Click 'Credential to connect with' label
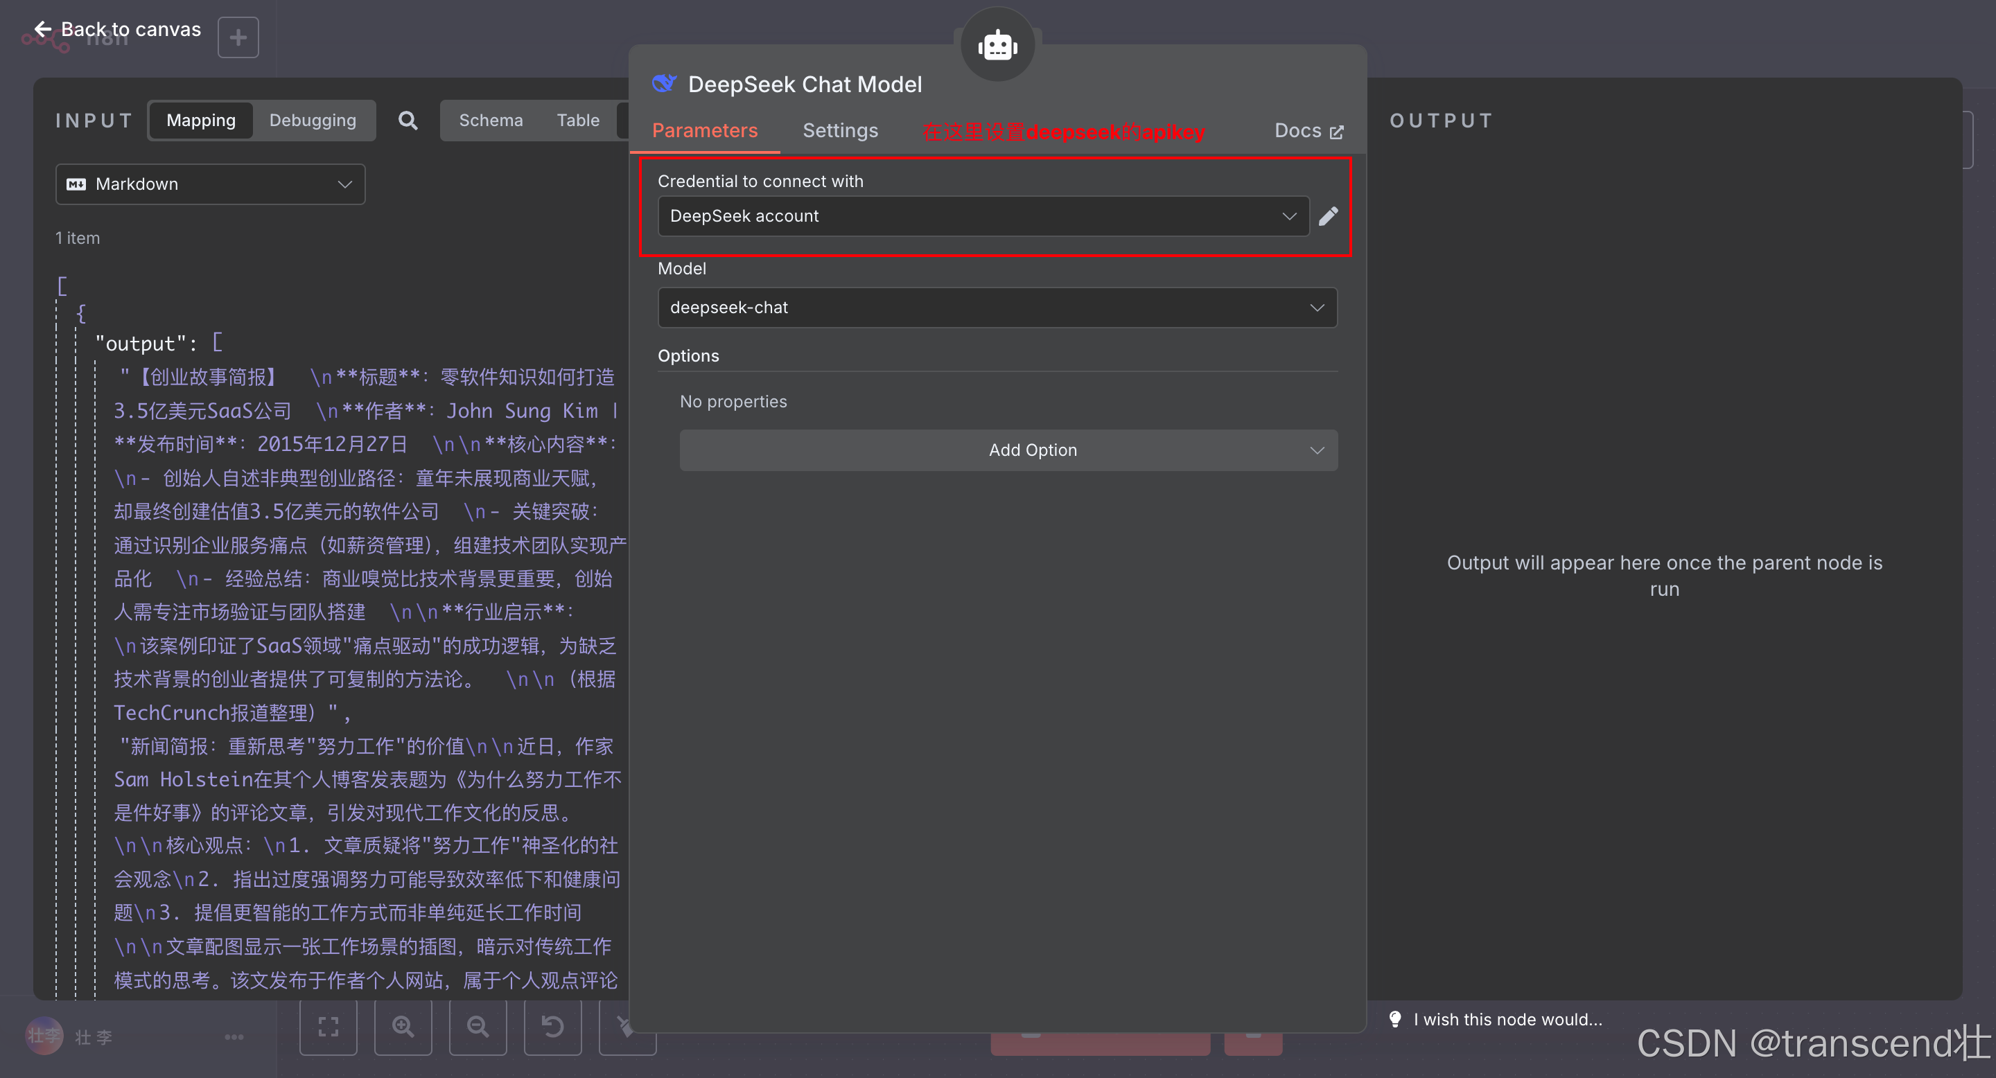Screen dimensions: 1996x1078 tap(760, 180)
